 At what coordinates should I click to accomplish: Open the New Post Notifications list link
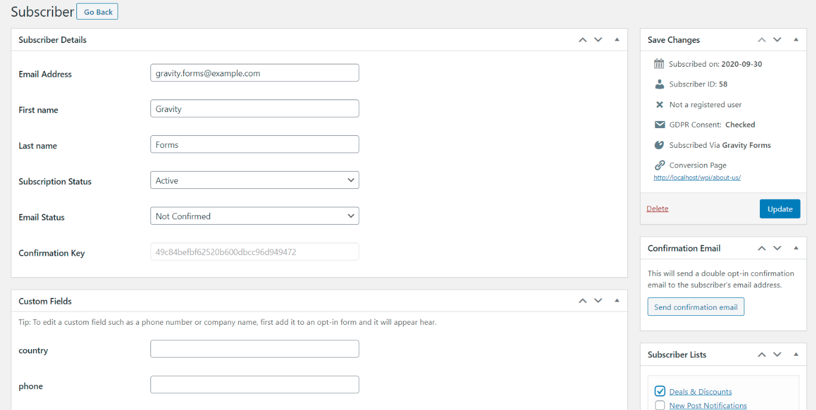(x=708, y=405)
